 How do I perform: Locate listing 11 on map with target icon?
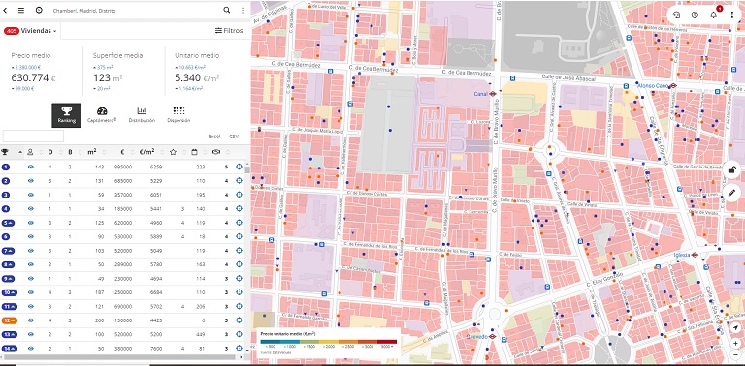point(239,306)
